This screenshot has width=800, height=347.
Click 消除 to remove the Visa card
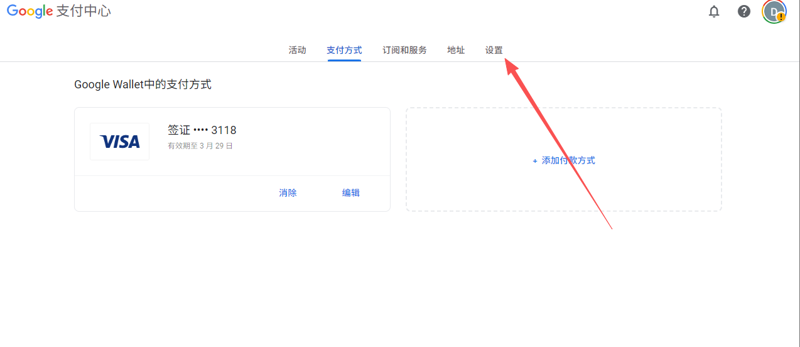[x=288, y=193]
